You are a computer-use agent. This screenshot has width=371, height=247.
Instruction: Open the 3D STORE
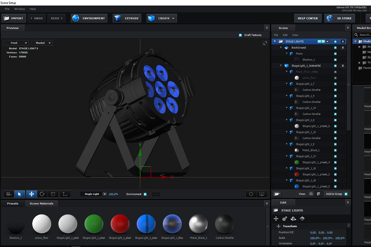(x=340, y=18)
